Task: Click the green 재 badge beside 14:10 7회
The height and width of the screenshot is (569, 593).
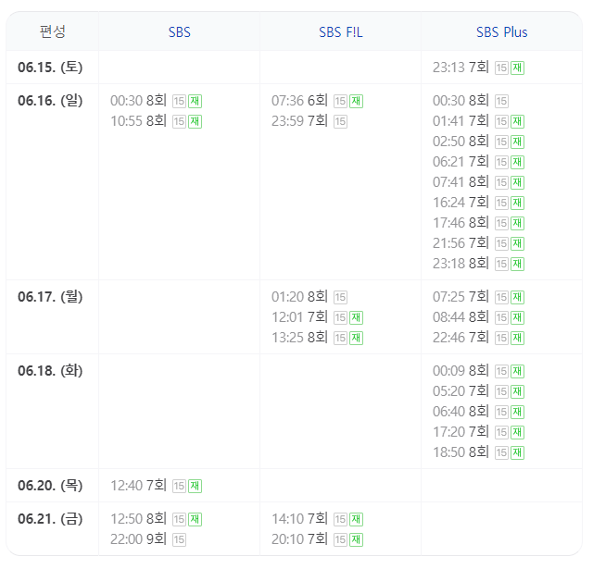Action: coord(356,520)
